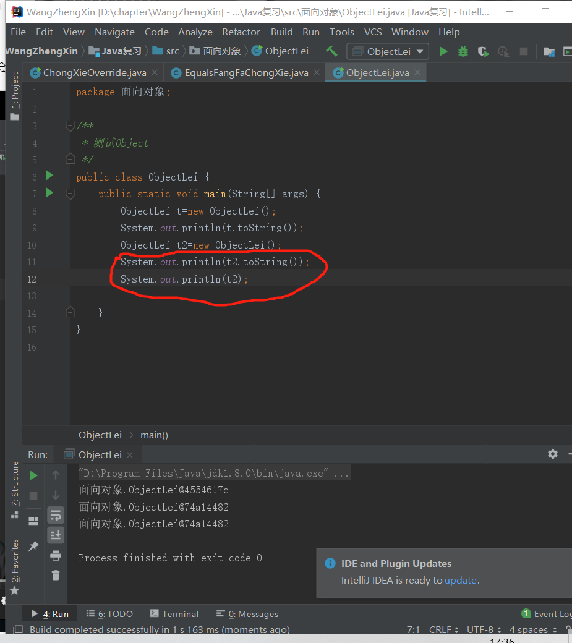
Task: Rerun ObjectLei in Run panel
Action: click(33, 475)
